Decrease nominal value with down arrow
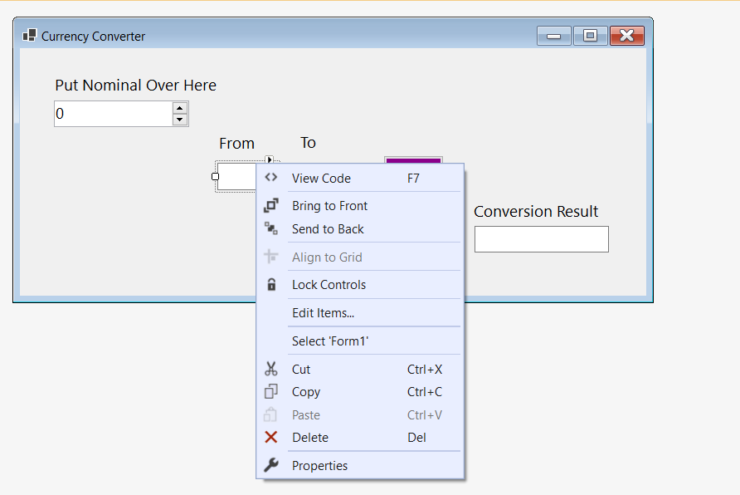This screenshot has height=495, width=740. pos(179,120)
